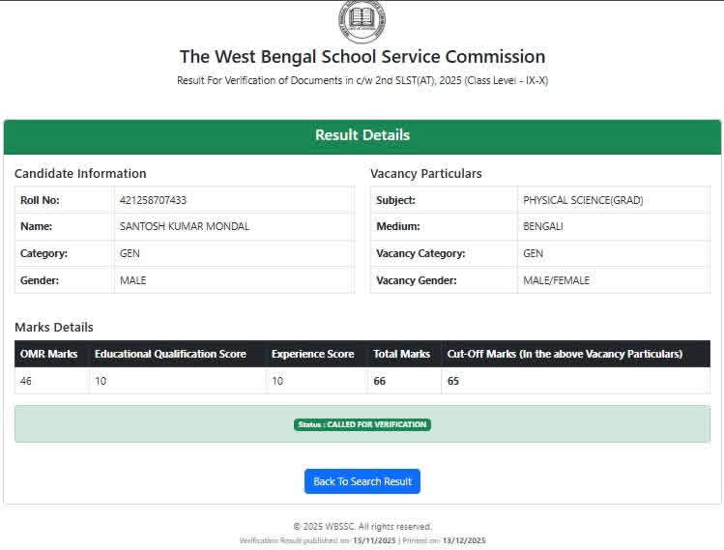724x550 pixels.
Task: Click the CALLED FOR VERIFICATION status badge
Action: [x=362, y=424]
